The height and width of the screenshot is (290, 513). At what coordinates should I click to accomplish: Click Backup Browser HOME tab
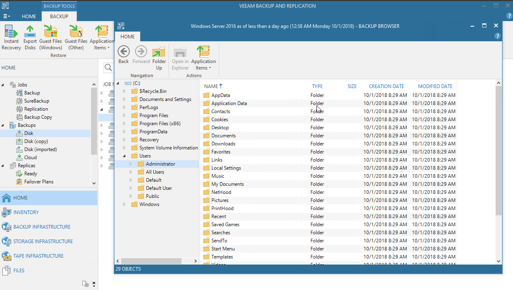[x=127, y=36]
